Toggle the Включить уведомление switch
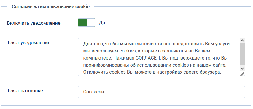The height and width of the screenshot is (109, 253). (87, 22)
